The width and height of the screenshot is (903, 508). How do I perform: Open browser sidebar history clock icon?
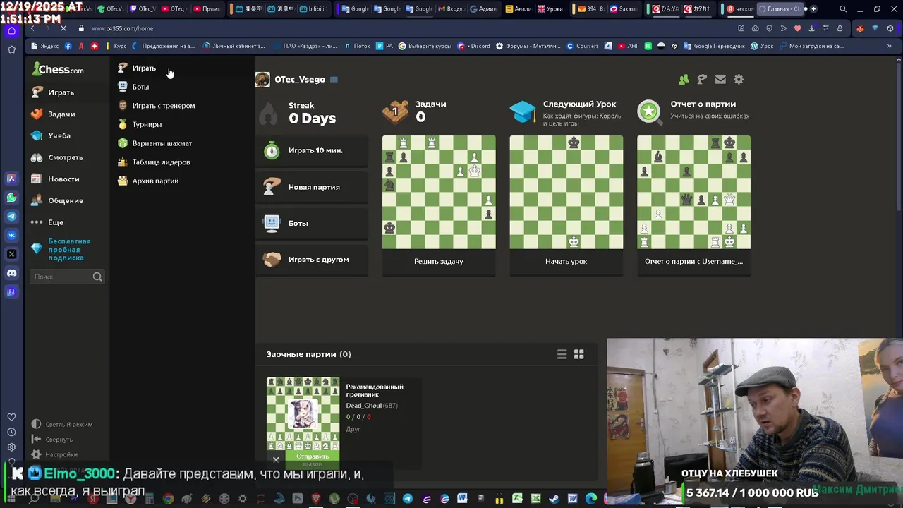[11, 432]
